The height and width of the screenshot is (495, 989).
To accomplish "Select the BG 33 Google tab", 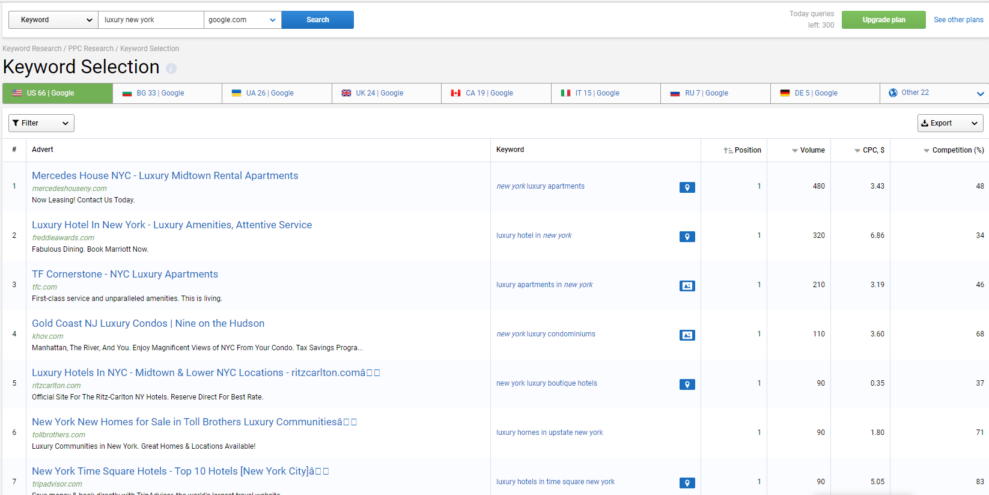I will pyautogui.click(x=168, y=93).
